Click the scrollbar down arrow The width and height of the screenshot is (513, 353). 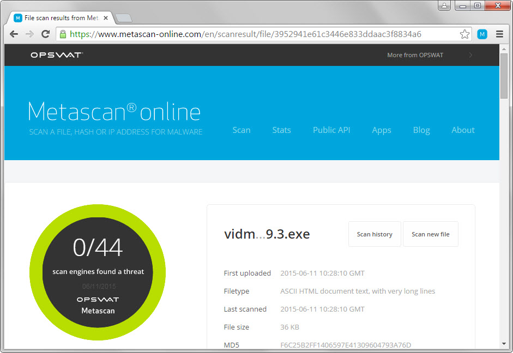coord(504,344)
